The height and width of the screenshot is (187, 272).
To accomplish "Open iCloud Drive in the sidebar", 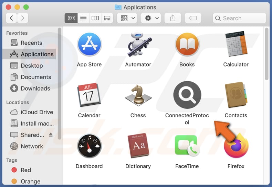I will coord(30,112).
